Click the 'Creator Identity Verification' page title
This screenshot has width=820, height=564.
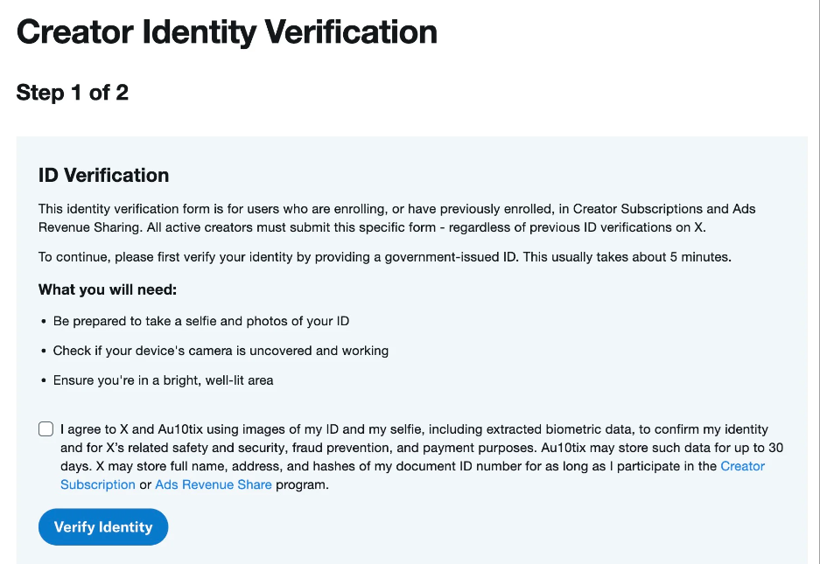point(227,31)
